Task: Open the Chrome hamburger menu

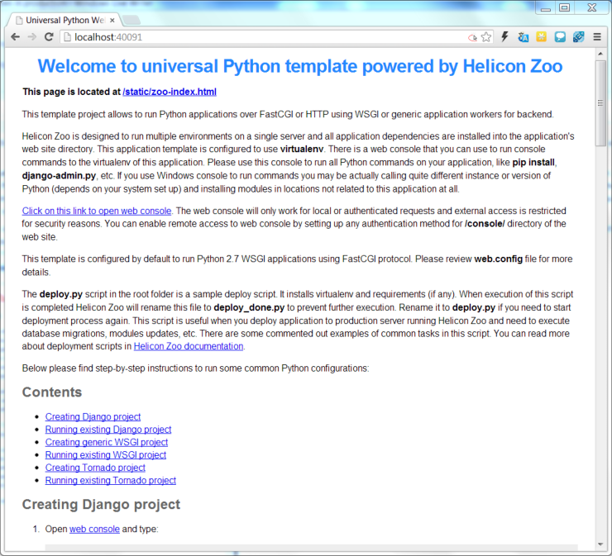Action: click(597, 37)
